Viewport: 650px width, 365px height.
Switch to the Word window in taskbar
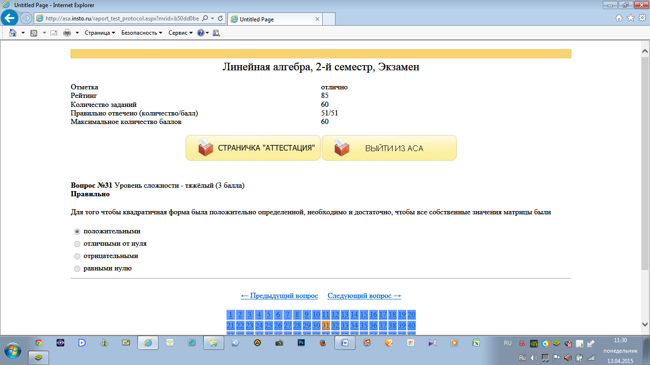345,343
